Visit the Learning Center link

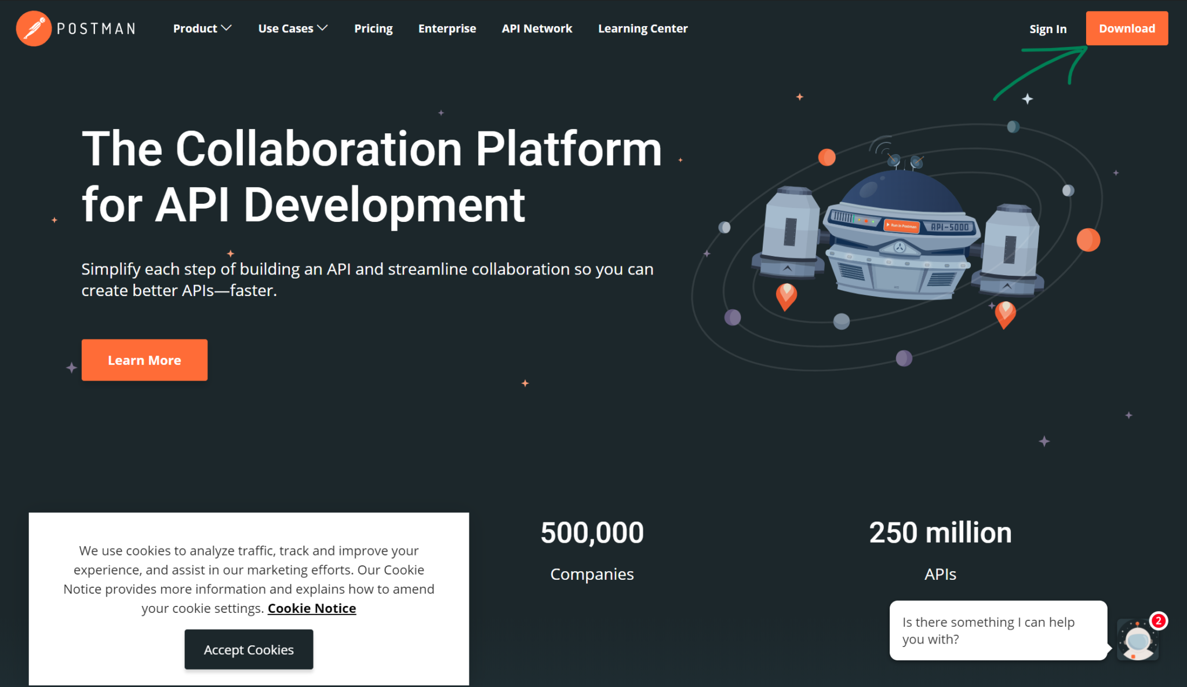[643, 28]
